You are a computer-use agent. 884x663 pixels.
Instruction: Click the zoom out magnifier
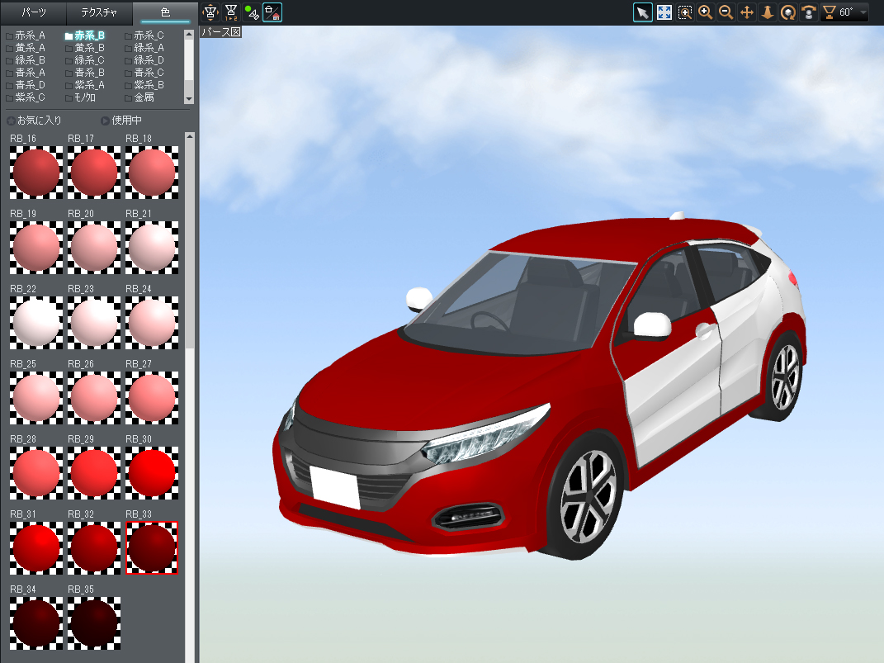click(726, 12)
